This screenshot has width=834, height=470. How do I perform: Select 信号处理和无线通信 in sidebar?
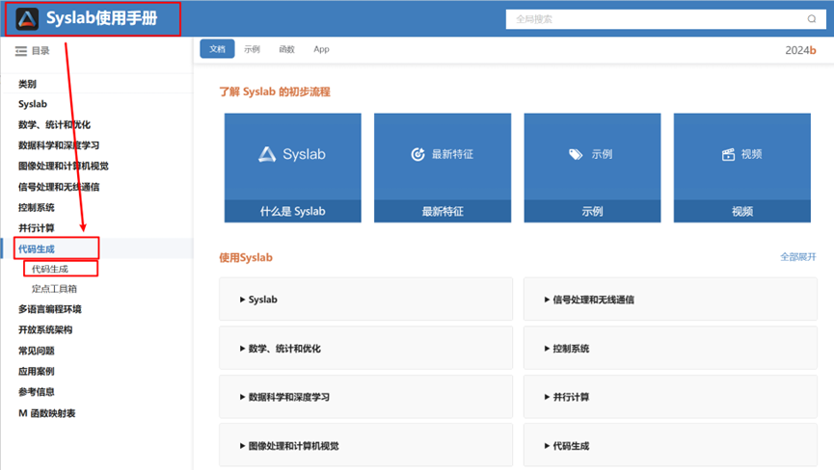tap(59, 187)
